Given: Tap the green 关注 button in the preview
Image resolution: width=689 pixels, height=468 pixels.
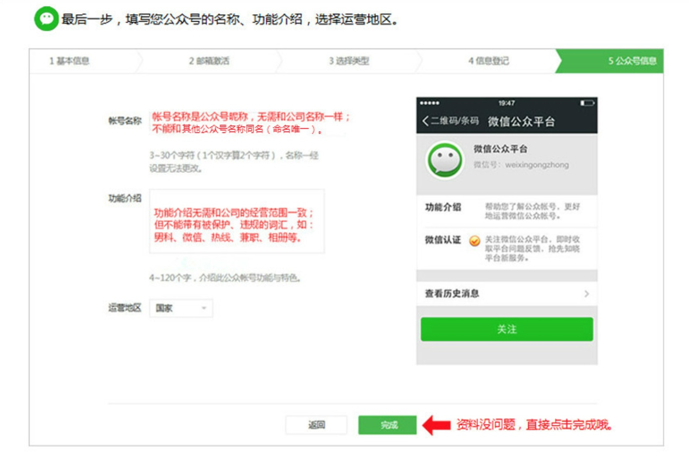Looking at the screenshot, I should click(507, 329).
